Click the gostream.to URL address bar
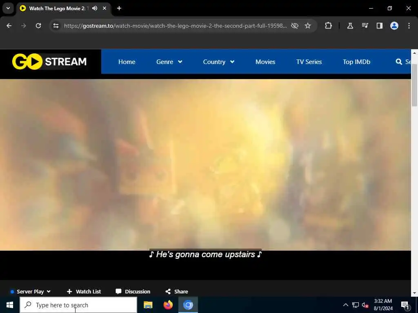418x313 pixels. point(176,26)
